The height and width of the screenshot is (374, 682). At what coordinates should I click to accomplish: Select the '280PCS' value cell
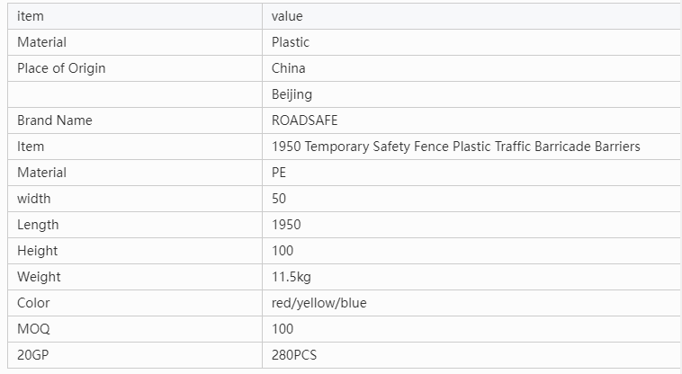(x=294, y=355)
